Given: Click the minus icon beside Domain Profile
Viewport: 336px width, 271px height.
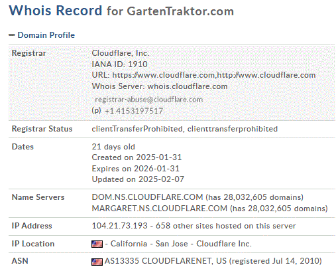Looking at the screenshot, I should point(12,35).
